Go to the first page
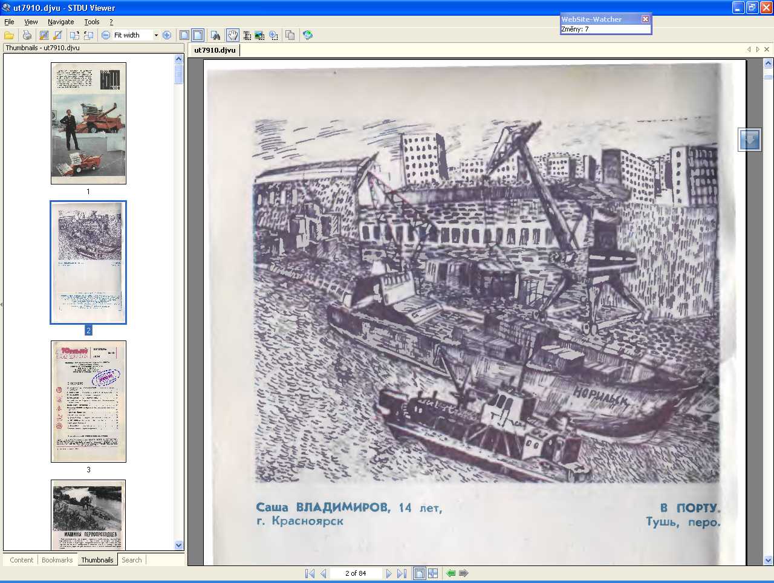 (310, 573)
